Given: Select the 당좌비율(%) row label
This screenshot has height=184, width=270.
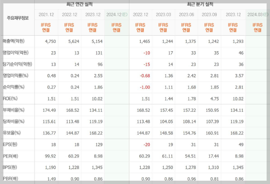Looking at the screenshot, I should pyautogui.click(x=14, y=121).
